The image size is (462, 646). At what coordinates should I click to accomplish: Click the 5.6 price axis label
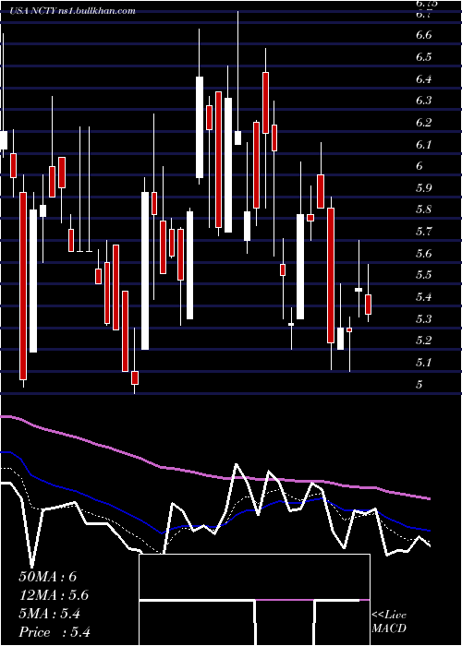[424, 254]
